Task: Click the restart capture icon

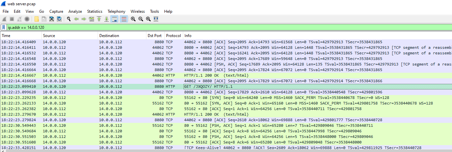Action: tap(19, 19)
